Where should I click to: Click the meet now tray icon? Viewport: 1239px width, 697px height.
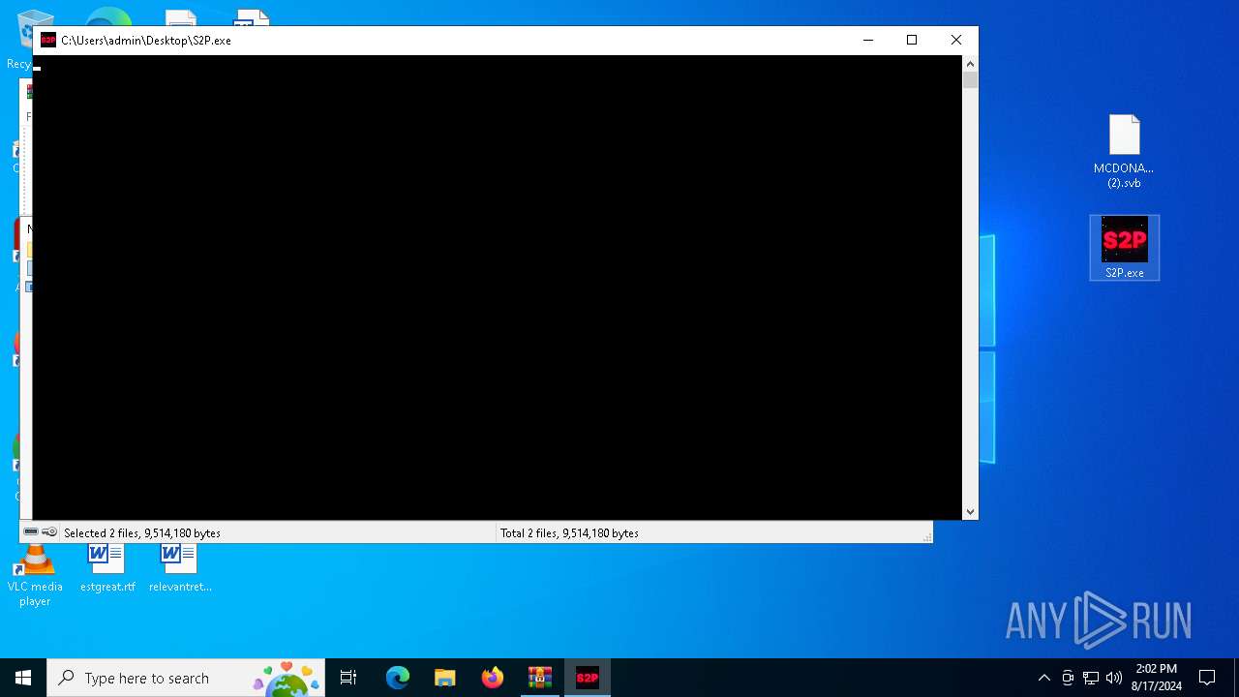click(1068, 678)
